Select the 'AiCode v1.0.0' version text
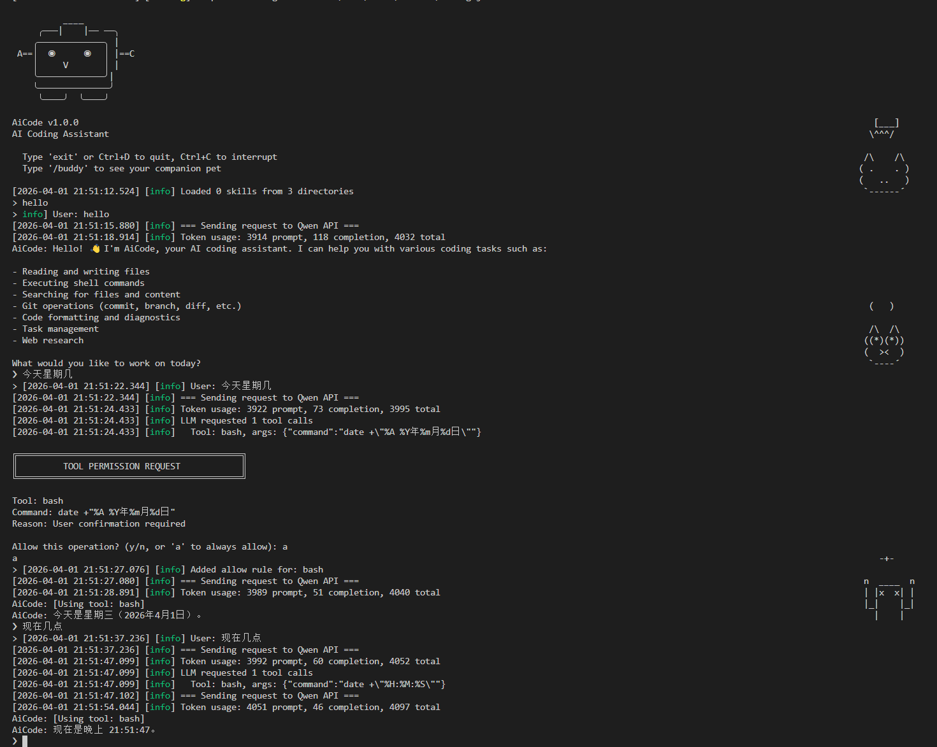Viewport: 937px width, 747px height. click(45, 122)
